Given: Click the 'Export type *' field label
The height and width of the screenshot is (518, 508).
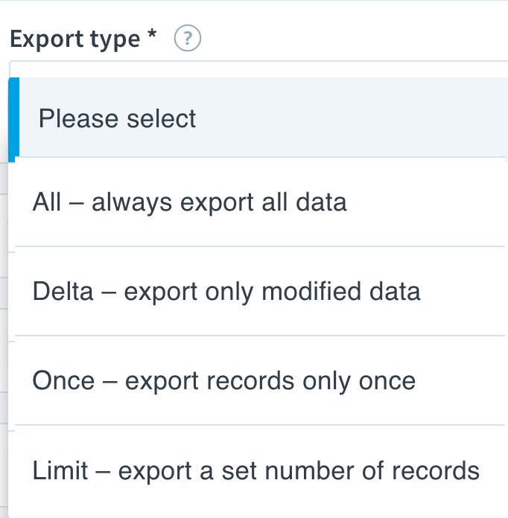Looking at the screenshot, I should tap(83, 39).
